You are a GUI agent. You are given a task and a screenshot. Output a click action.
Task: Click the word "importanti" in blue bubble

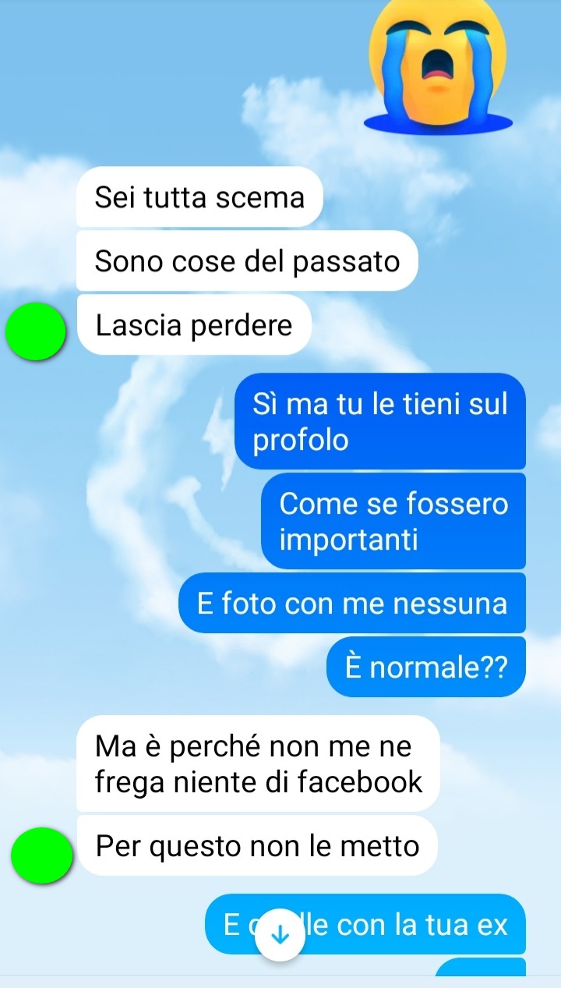point(348,540)
